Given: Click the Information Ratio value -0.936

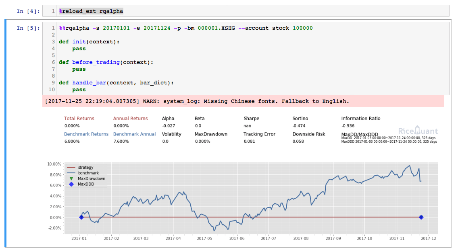Looking at the screenshot, I should coord(348,126).
